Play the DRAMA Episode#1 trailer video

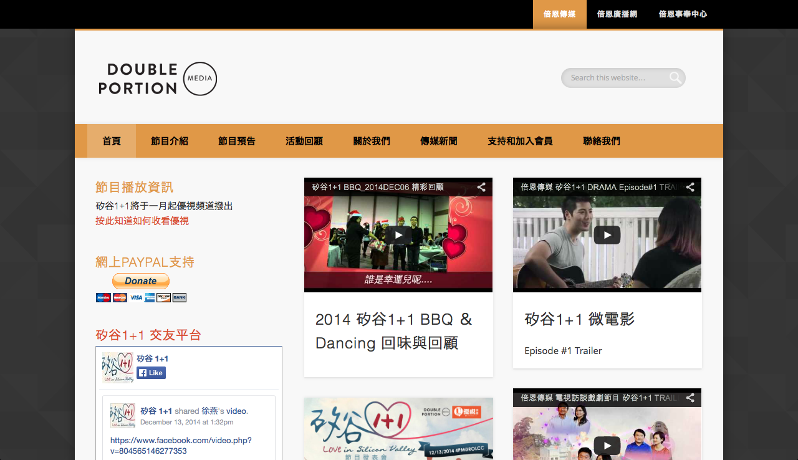pos(607,235)
